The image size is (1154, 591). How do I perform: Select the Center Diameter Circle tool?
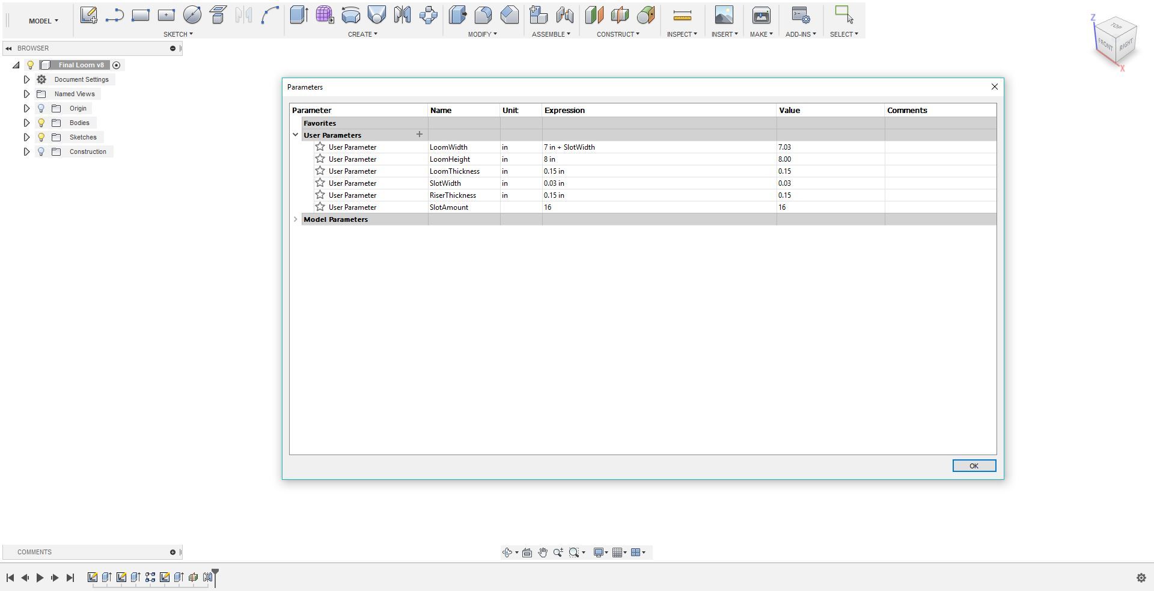192,15
